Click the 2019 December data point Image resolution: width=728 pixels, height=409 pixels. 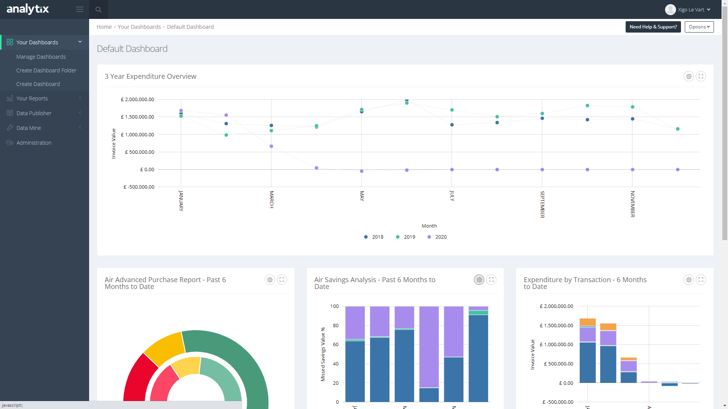coord(678,129)
